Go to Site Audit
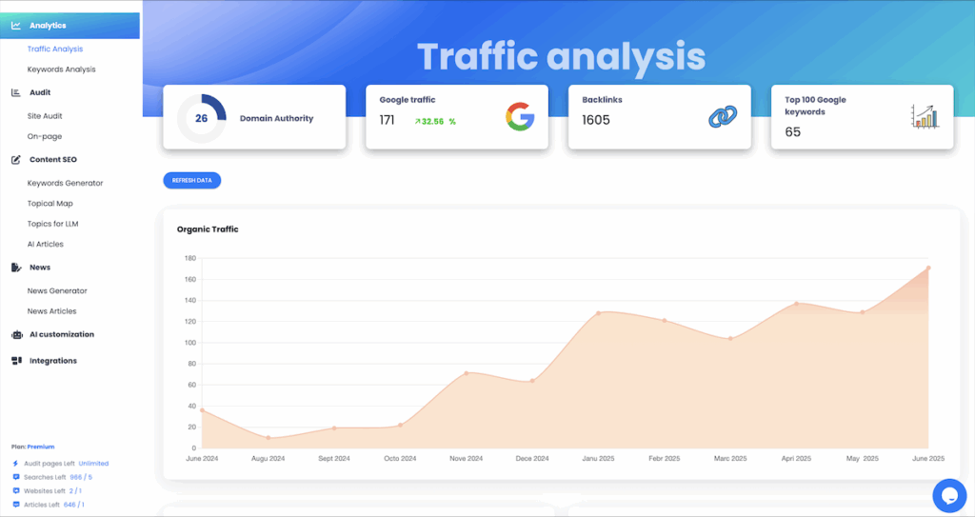The width and height of the screenshot is (975, 517). [x=45, y=116]
